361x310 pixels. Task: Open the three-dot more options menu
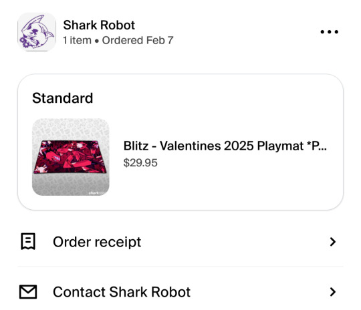click(329, 32)
